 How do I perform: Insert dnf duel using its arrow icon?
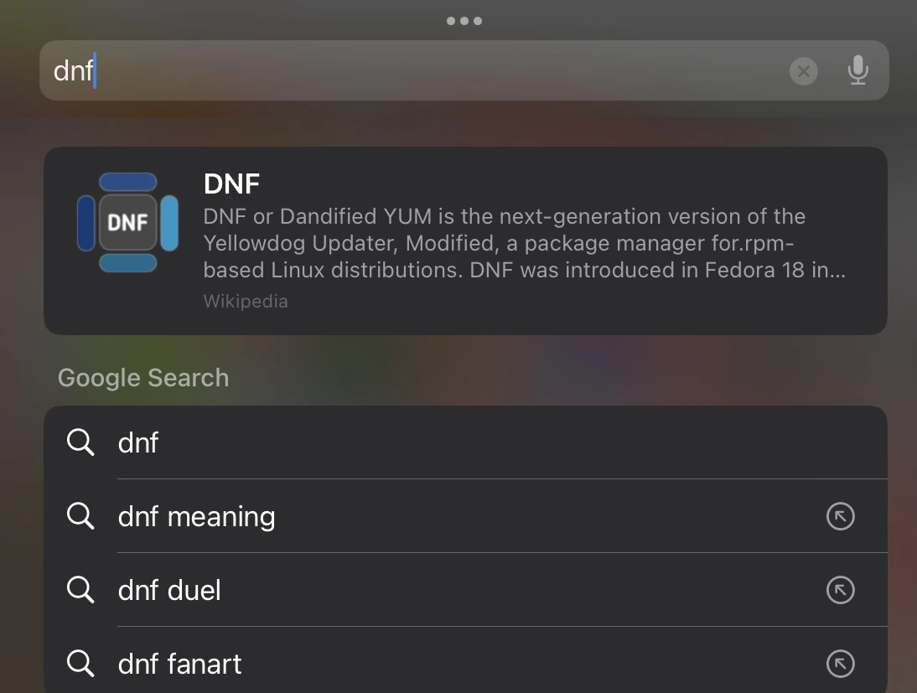pos(840,591)
